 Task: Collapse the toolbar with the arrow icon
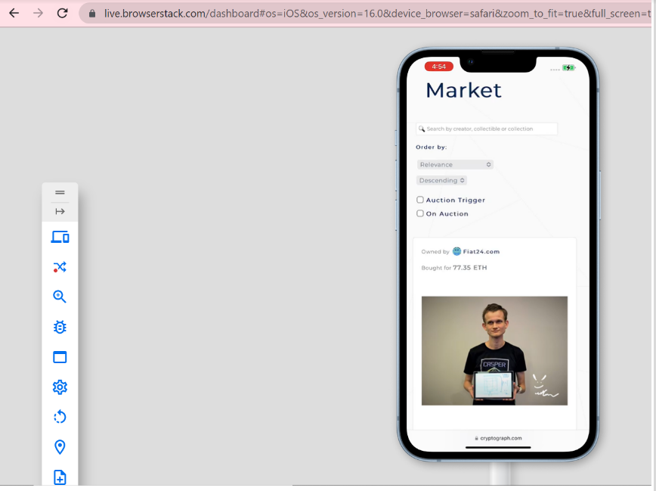(60, 212)
